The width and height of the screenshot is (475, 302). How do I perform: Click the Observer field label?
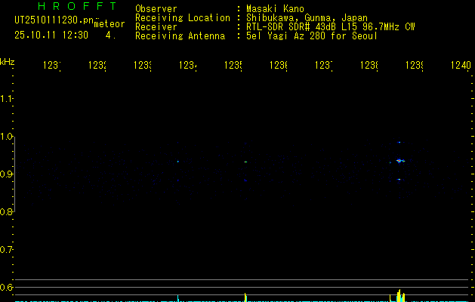(156, 8)
